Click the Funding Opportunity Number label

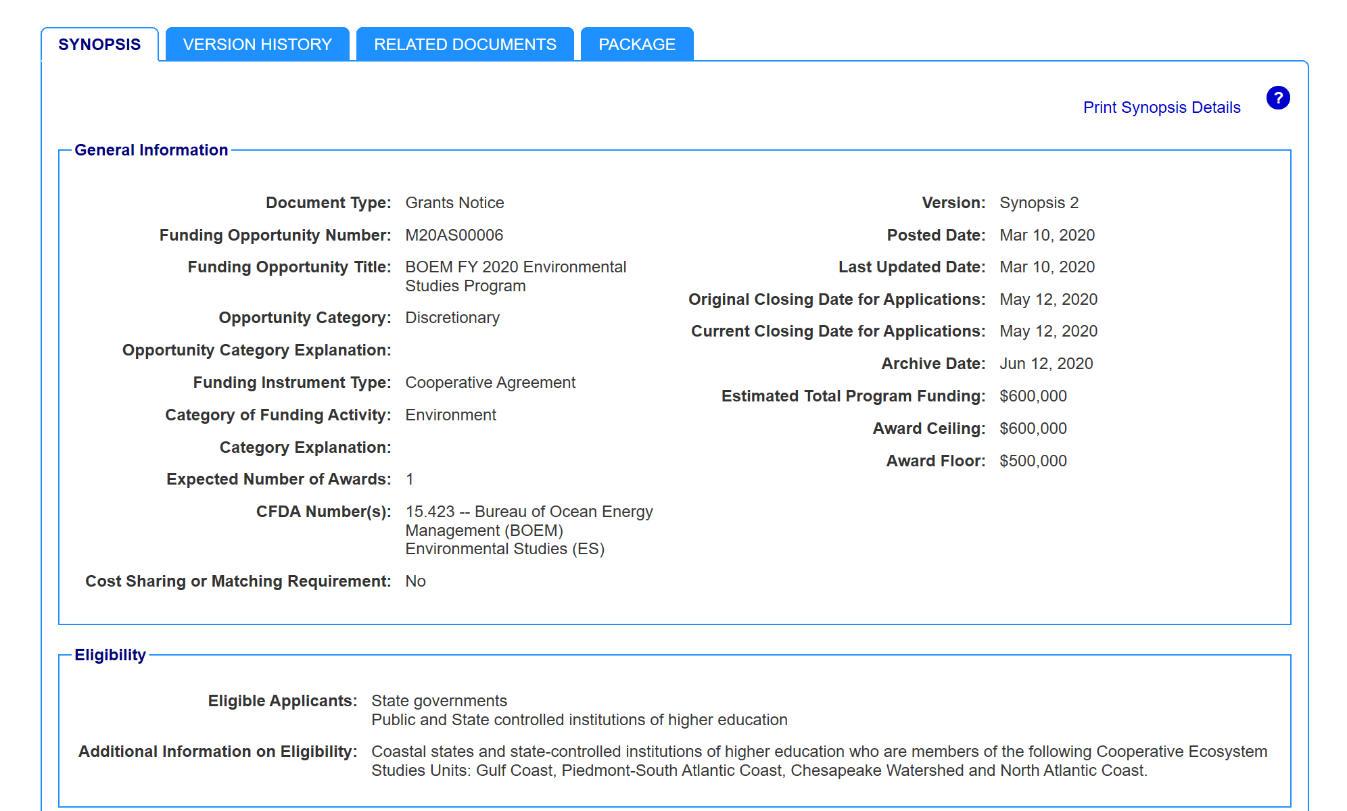click(x=275, y=235)
